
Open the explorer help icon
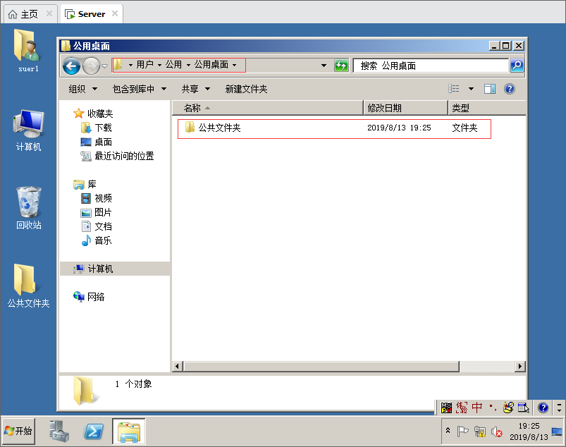point(510,89)
